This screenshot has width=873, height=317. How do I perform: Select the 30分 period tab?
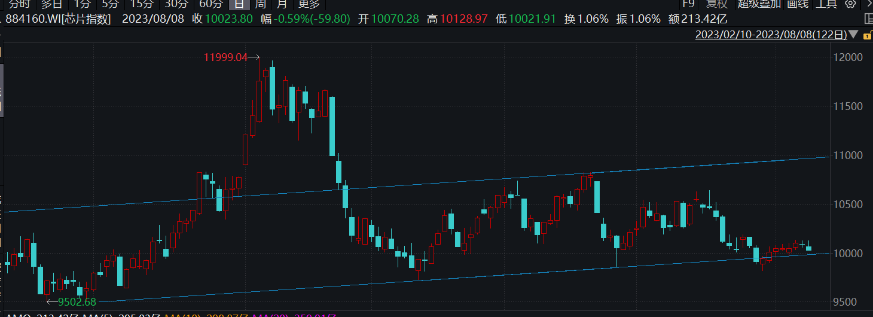[x=176, y=4]
